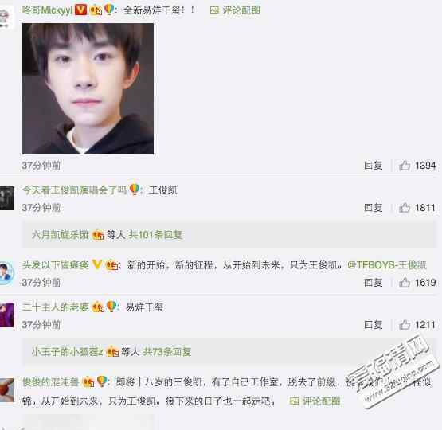The image size is (442, 430).
Task: Open the 评论配图 image icon in first comment
Action: tap(214, 10)
